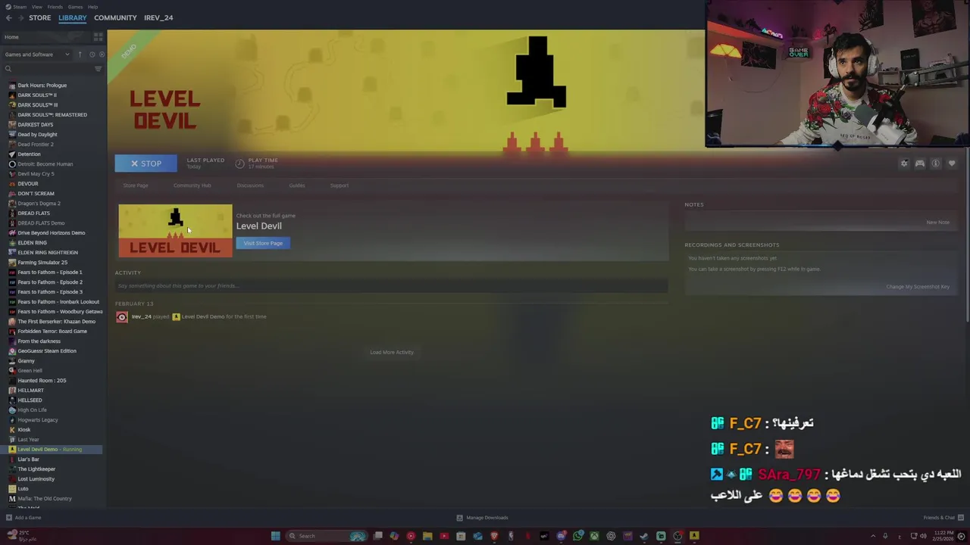The height and width of the screenshot is (545, 970).
Task: Click the library search magnifier icon
Action: [8, 69]
